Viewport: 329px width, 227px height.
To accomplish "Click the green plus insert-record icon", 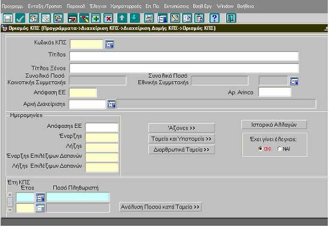I will coord(96,19).
